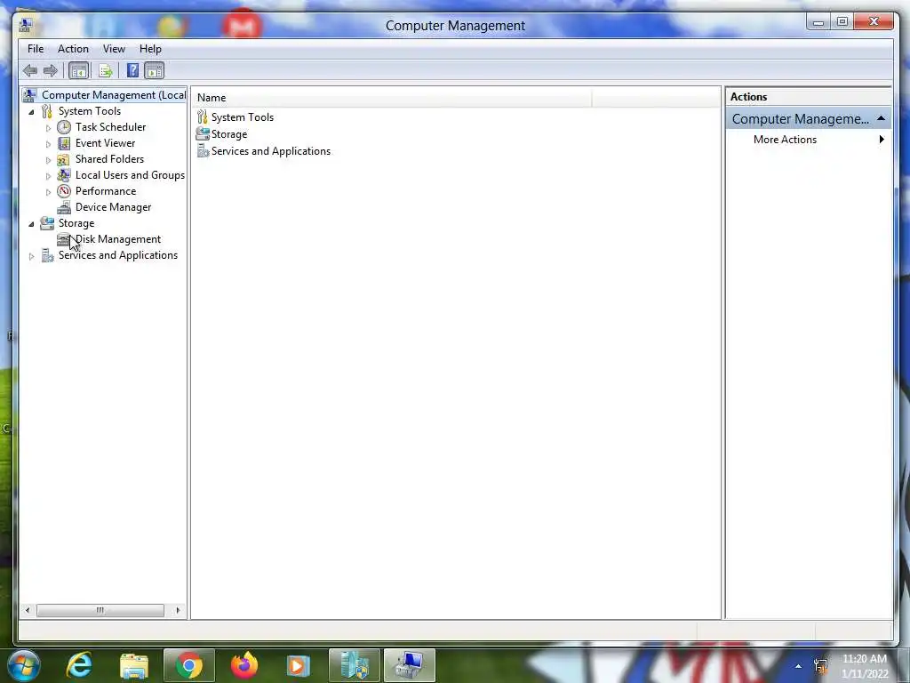
Task: Expand the Task Scheduler node
Action: pos(48,128)
